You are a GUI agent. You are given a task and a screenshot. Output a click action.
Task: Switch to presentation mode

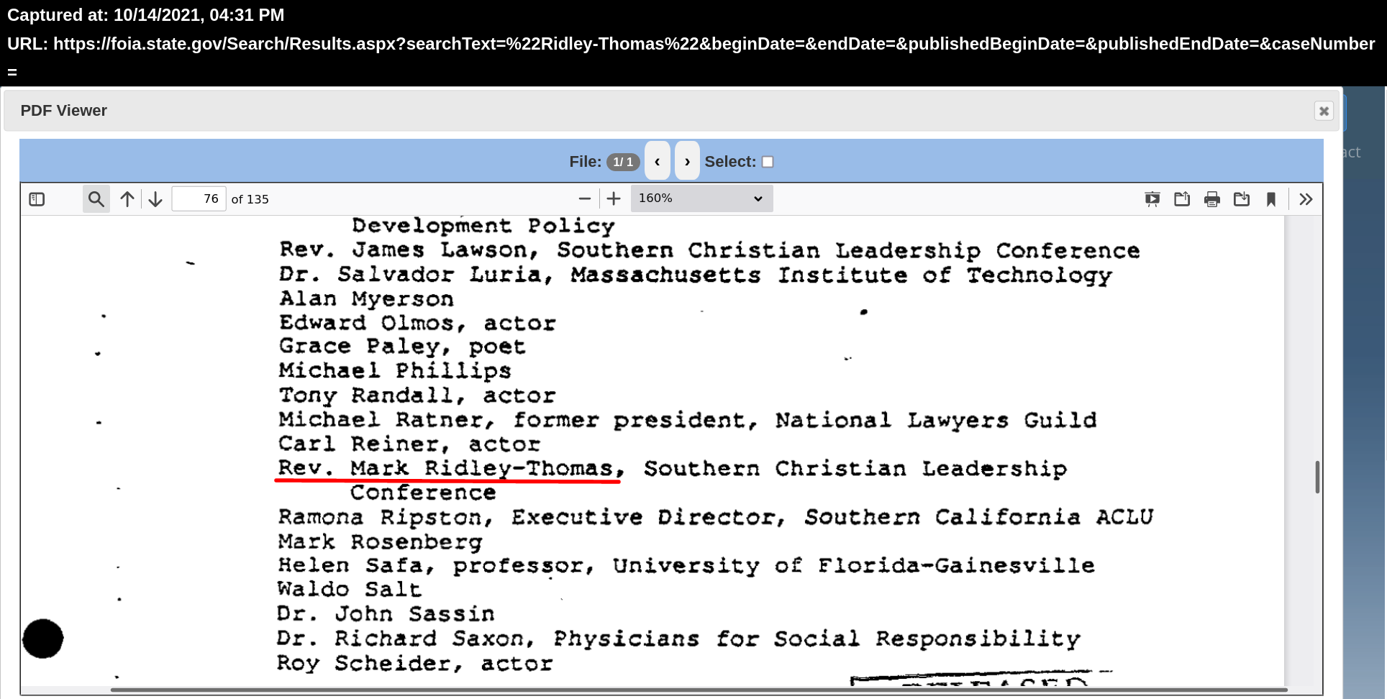(x=1152, y=199)
